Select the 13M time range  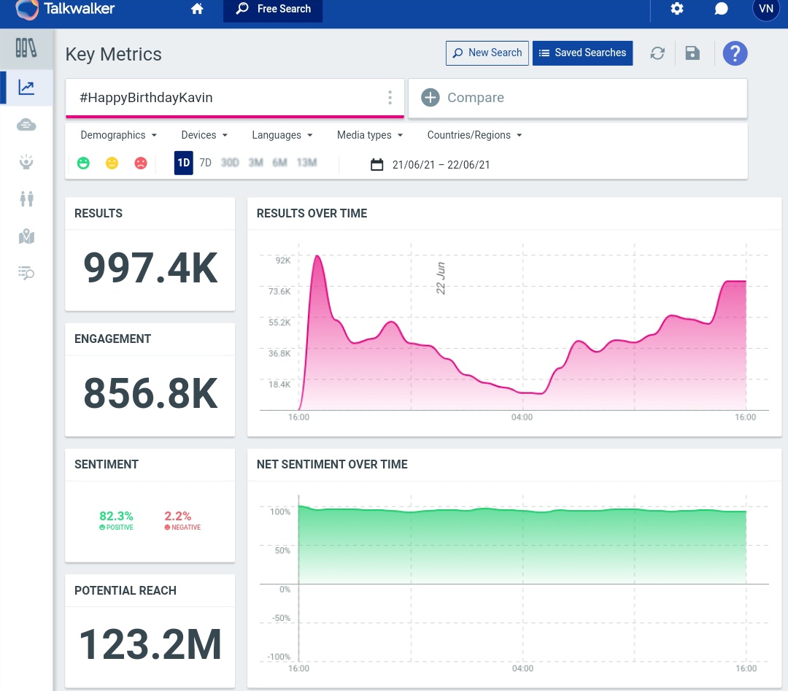pyautogui.click(x=306, y=163)
